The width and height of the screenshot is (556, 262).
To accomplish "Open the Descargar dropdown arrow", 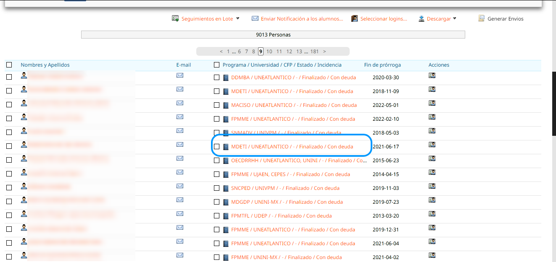I will [454, 18].
